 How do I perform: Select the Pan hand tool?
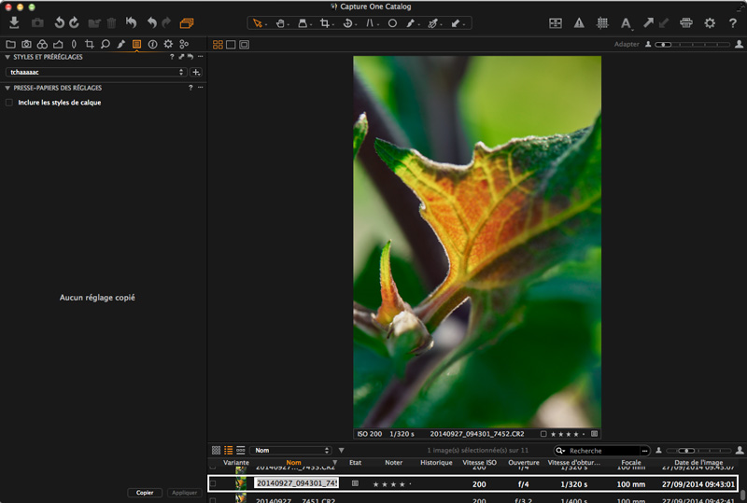(x=280, y=22)
